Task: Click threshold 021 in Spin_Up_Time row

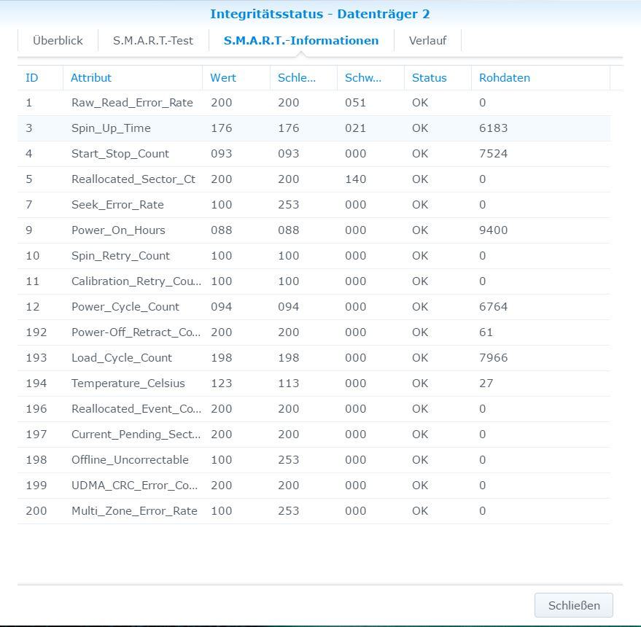Action: point(355,128)
